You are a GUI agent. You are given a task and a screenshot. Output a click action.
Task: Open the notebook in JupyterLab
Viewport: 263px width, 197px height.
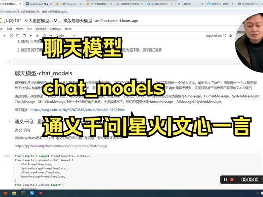click(x=215, y=36)
